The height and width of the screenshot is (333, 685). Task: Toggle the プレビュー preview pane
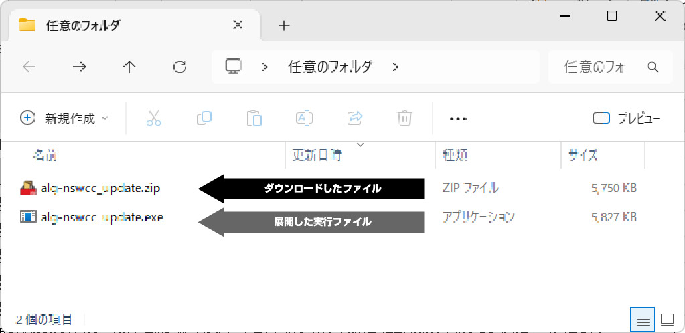coord(627,118)
